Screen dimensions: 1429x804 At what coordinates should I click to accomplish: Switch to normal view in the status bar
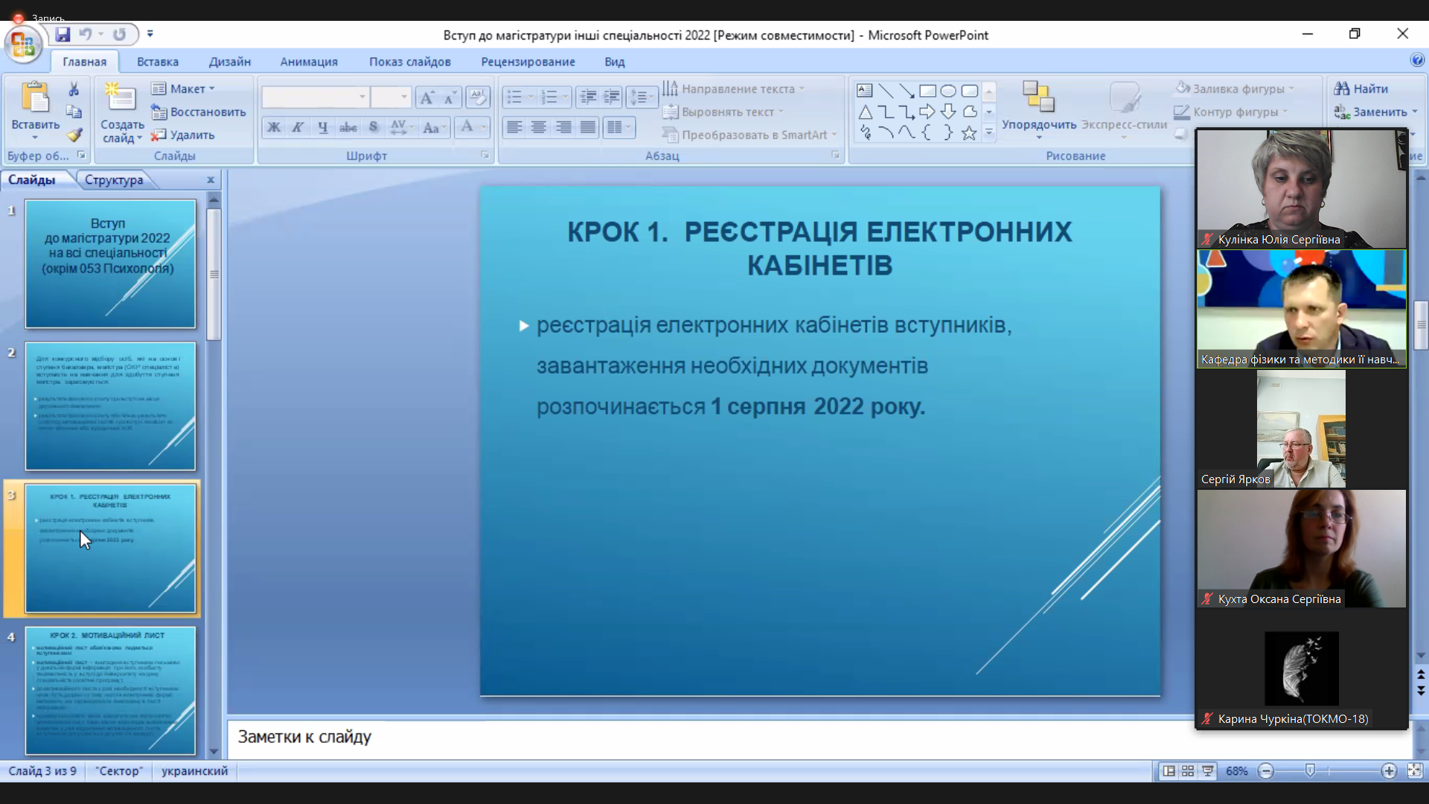(1169, 771)
